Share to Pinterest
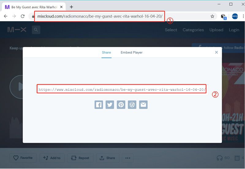The width and height of the screenshot is (245, 169). point(121,105)
